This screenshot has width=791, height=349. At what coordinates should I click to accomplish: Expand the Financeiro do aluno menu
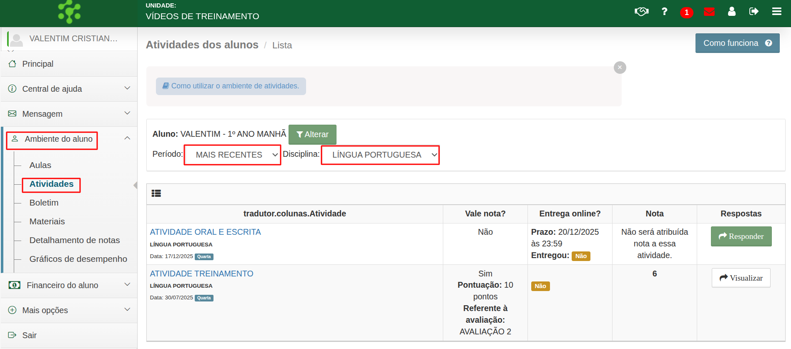point(69,285)
